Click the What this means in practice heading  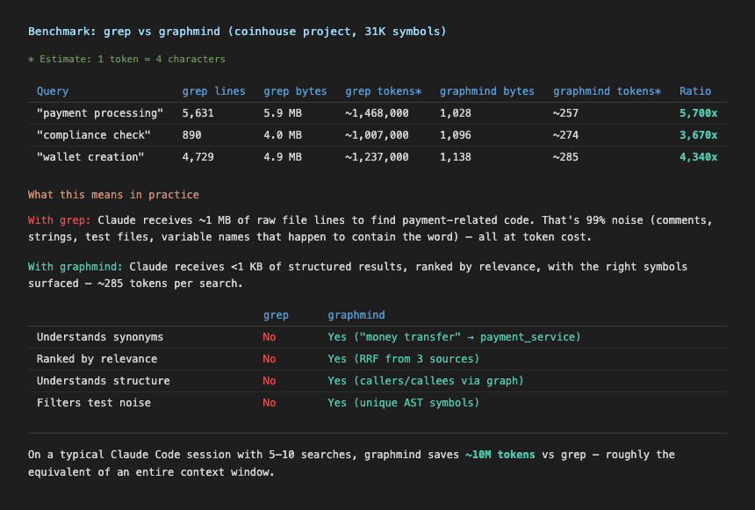(113, 195)
